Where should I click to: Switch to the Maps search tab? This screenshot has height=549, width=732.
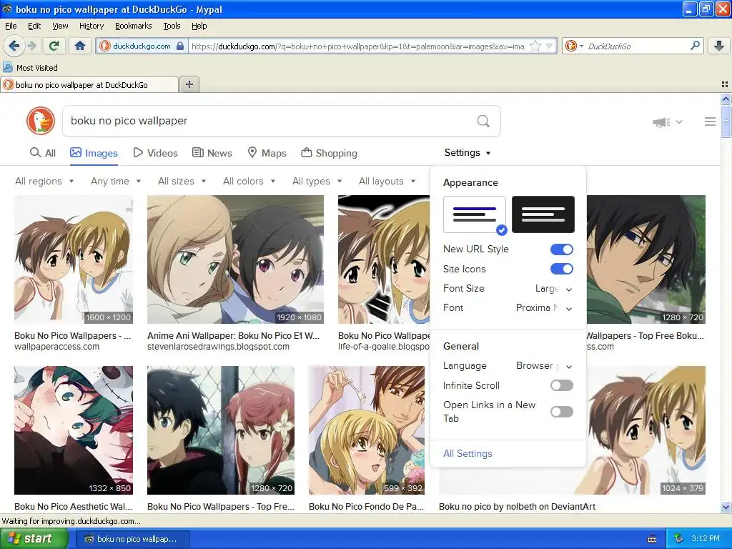tap(267, 153)
